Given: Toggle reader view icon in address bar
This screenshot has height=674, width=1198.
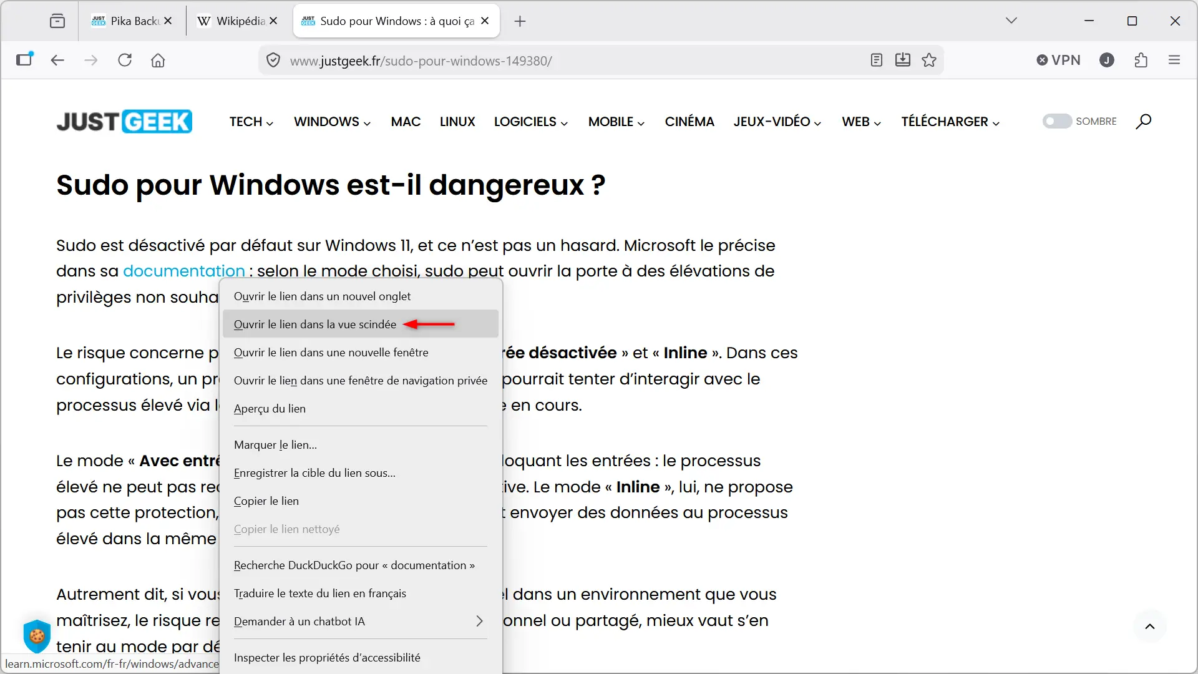Looking at the screenshot, I should [876, 60].
